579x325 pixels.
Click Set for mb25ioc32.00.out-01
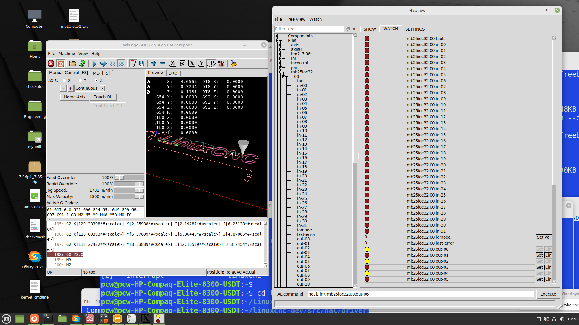539,255
